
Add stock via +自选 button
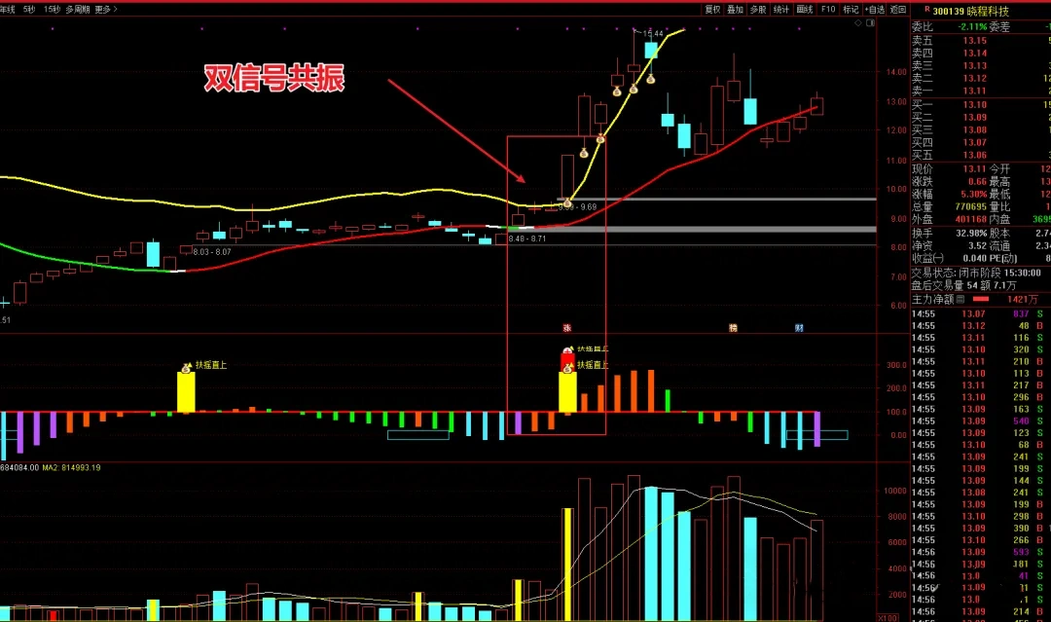tap(875, 10)
